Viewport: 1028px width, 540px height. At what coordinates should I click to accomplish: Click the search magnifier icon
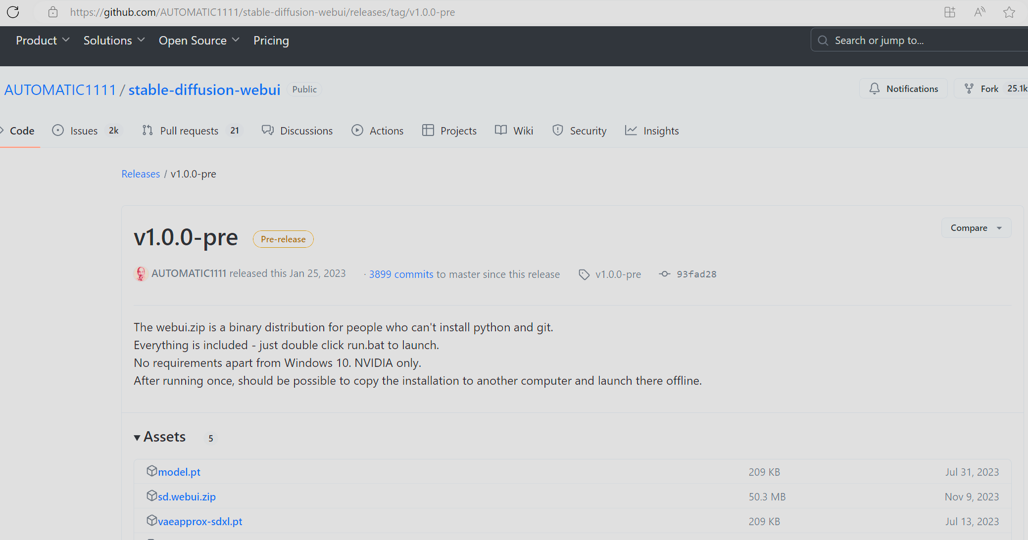823,41
